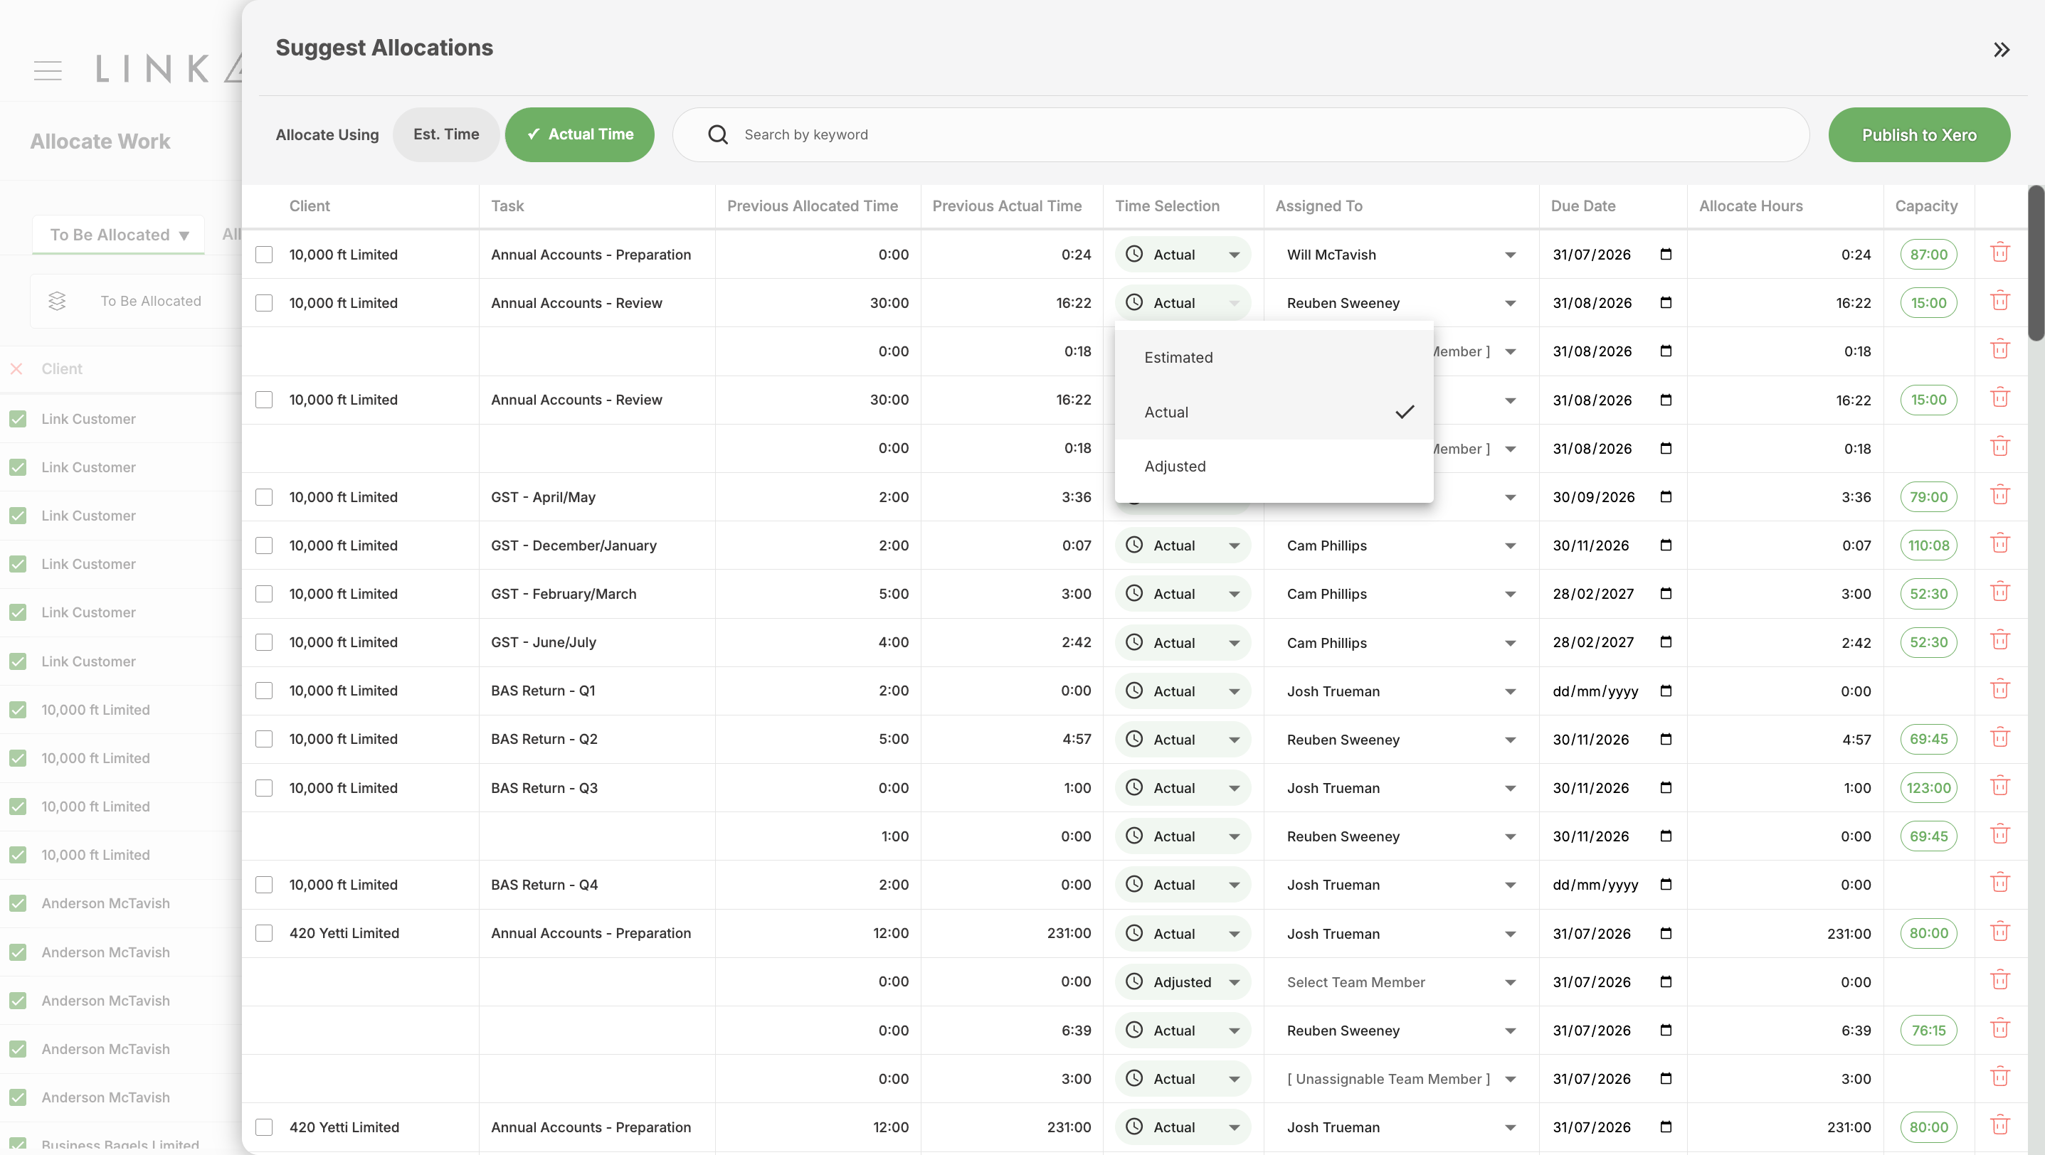This screenshot has width=2045, height=1155.
Task: Open Time Selection dropdown showing Adjusted
Action: [x=1182, y=982]
